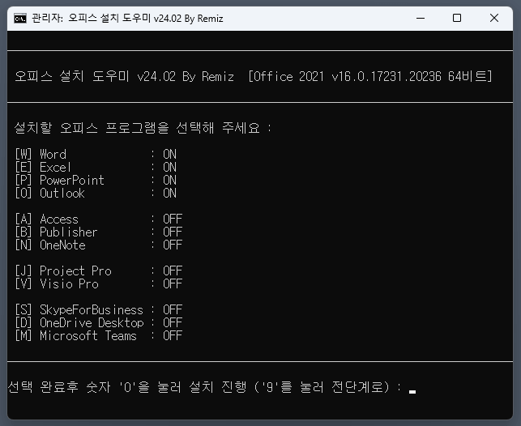521x426 pixels.
Task: Click the ON status next to Excel
Action: tap(169, 168)
